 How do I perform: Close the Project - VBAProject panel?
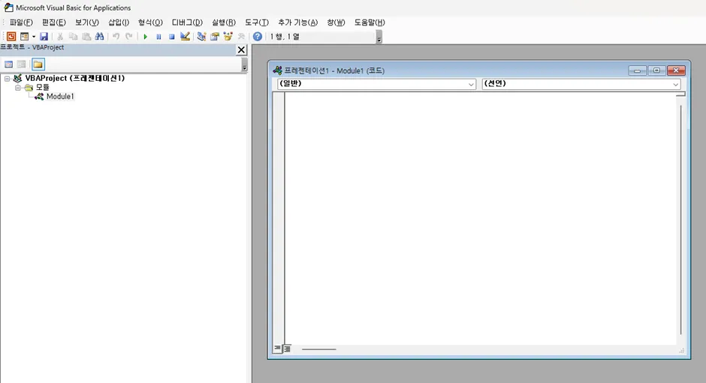point(241,50)
